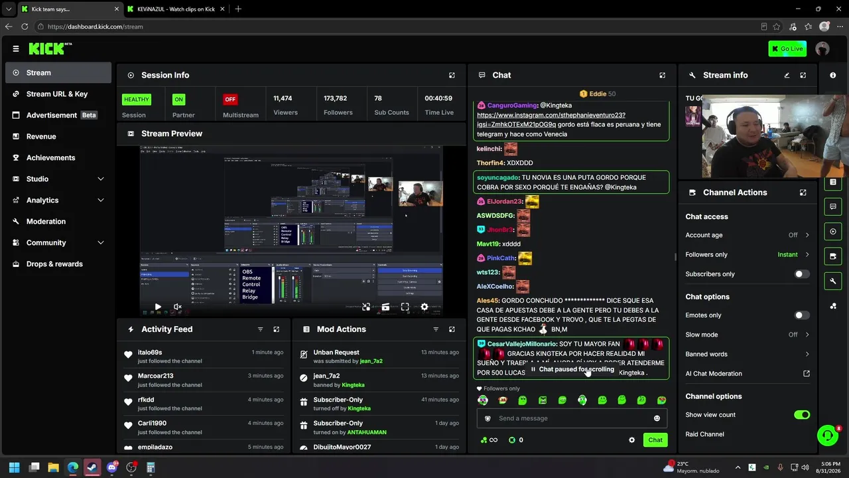Select Stream in the sidebar
This screenshot has width=849, height=478.
click(58, 73)
